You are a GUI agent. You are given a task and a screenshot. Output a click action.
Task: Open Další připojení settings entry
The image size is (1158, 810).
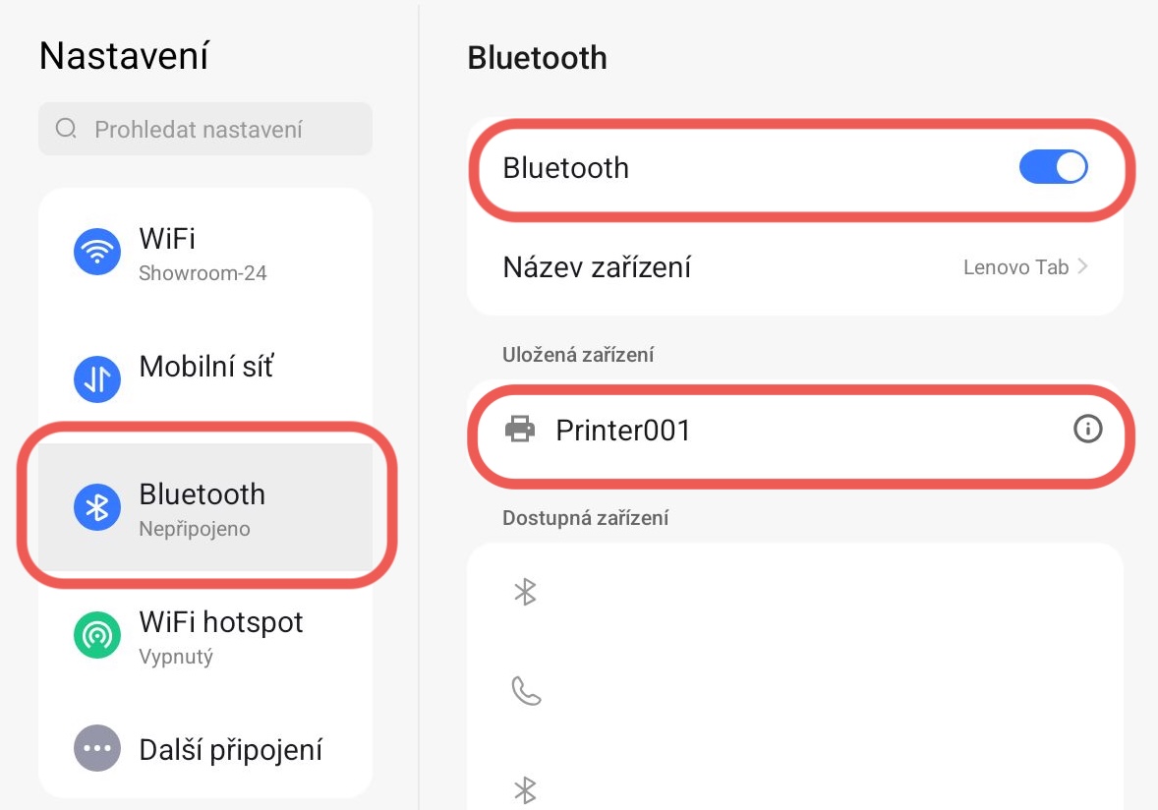(x=230, y=750)
